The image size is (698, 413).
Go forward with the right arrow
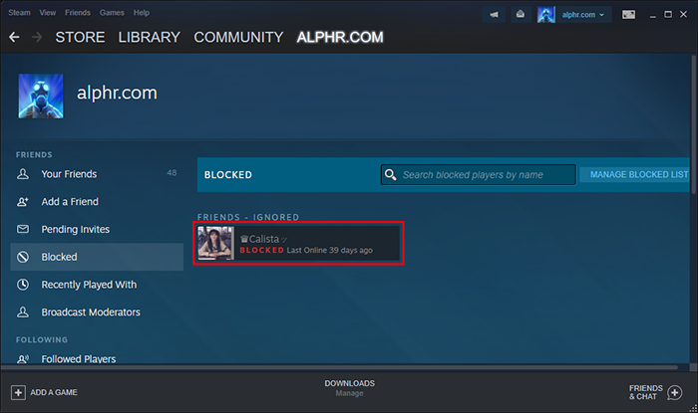37,37
